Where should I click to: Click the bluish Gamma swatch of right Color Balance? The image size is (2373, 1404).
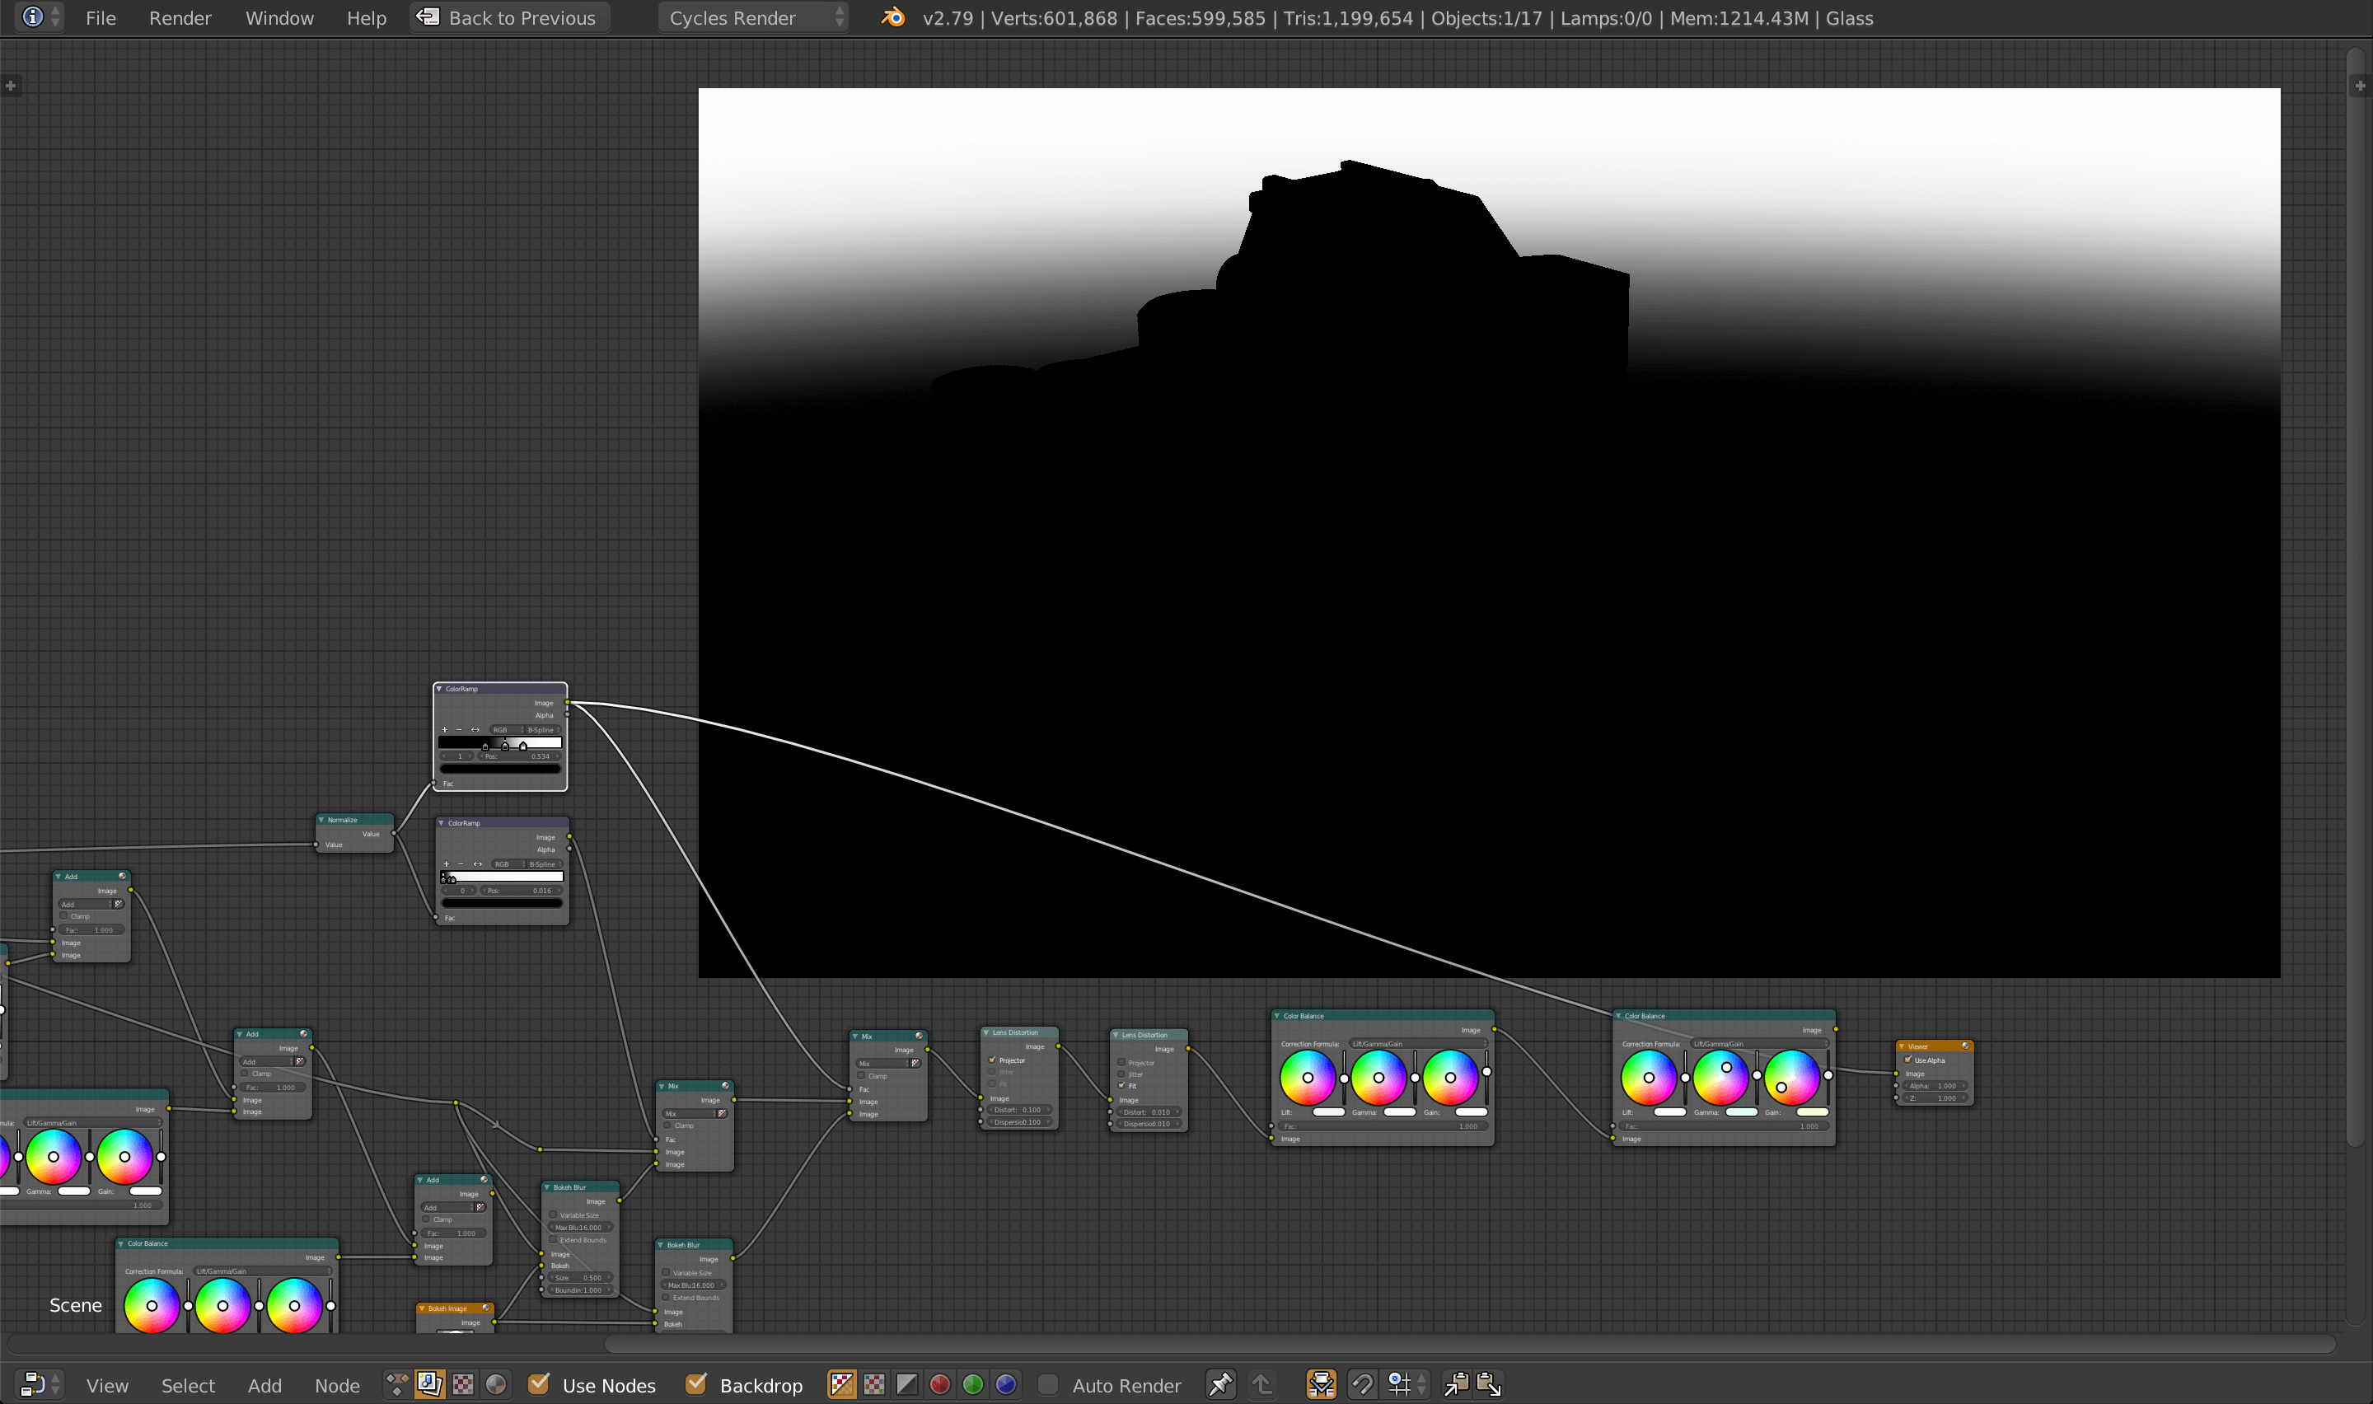click(x=1741, y=1112)
